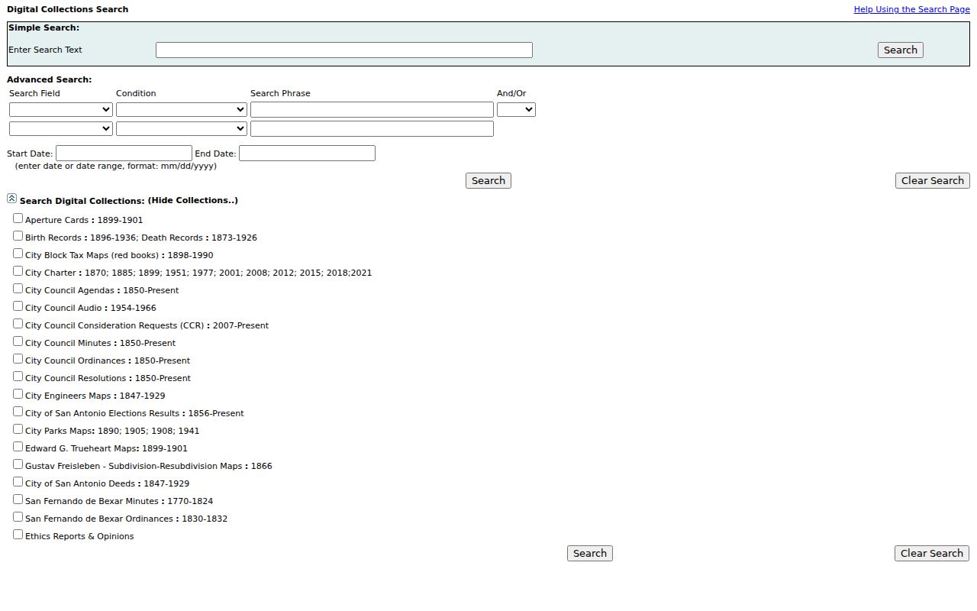This screenshot has height=611, width=977.
Task: Check Edward G. Trueheart Maps
Action: click(18, 447)
